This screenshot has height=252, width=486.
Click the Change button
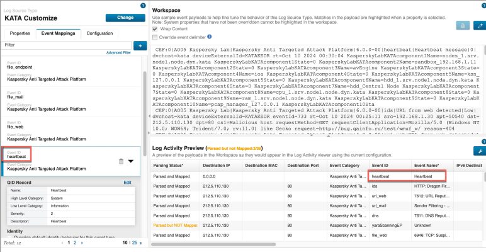pos(125,18)
